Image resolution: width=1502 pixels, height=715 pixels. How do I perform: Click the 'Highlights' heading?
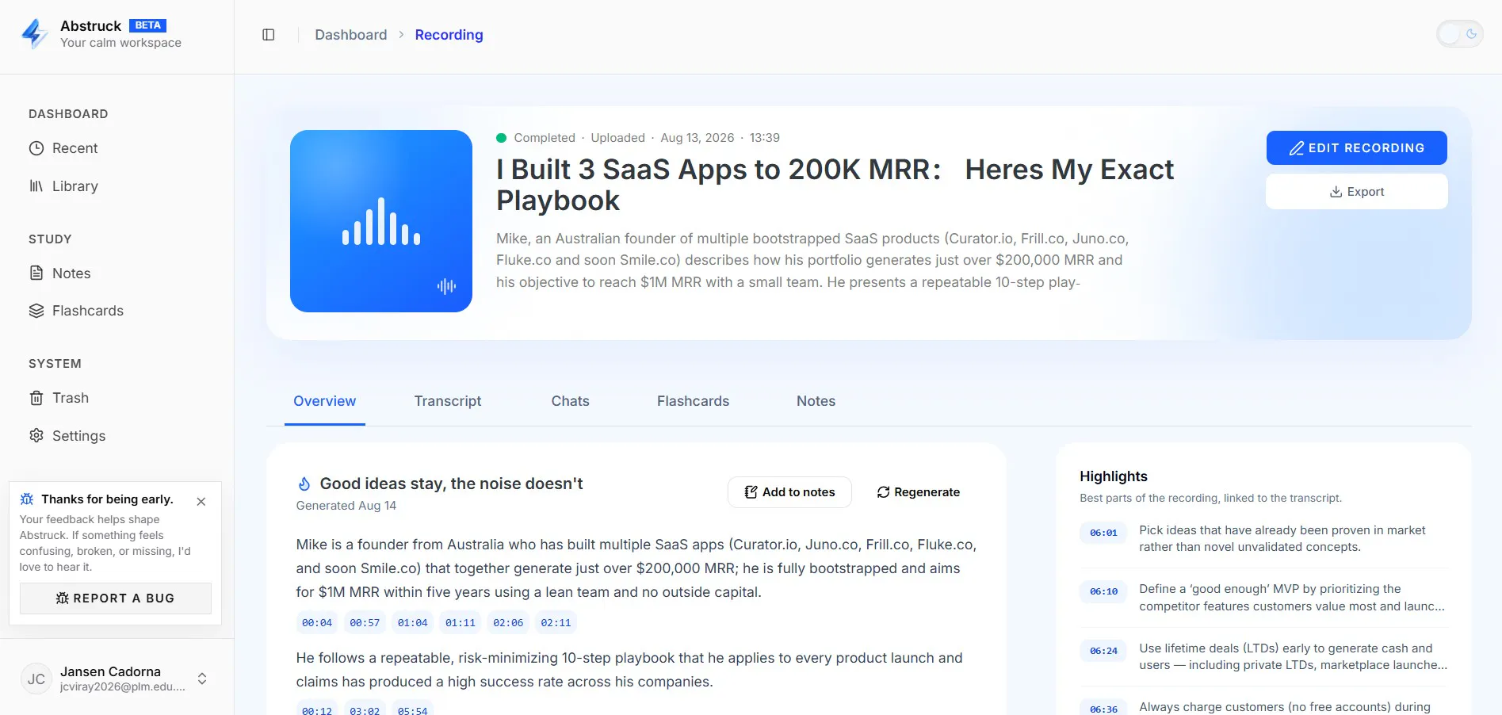click(1114, 476)
